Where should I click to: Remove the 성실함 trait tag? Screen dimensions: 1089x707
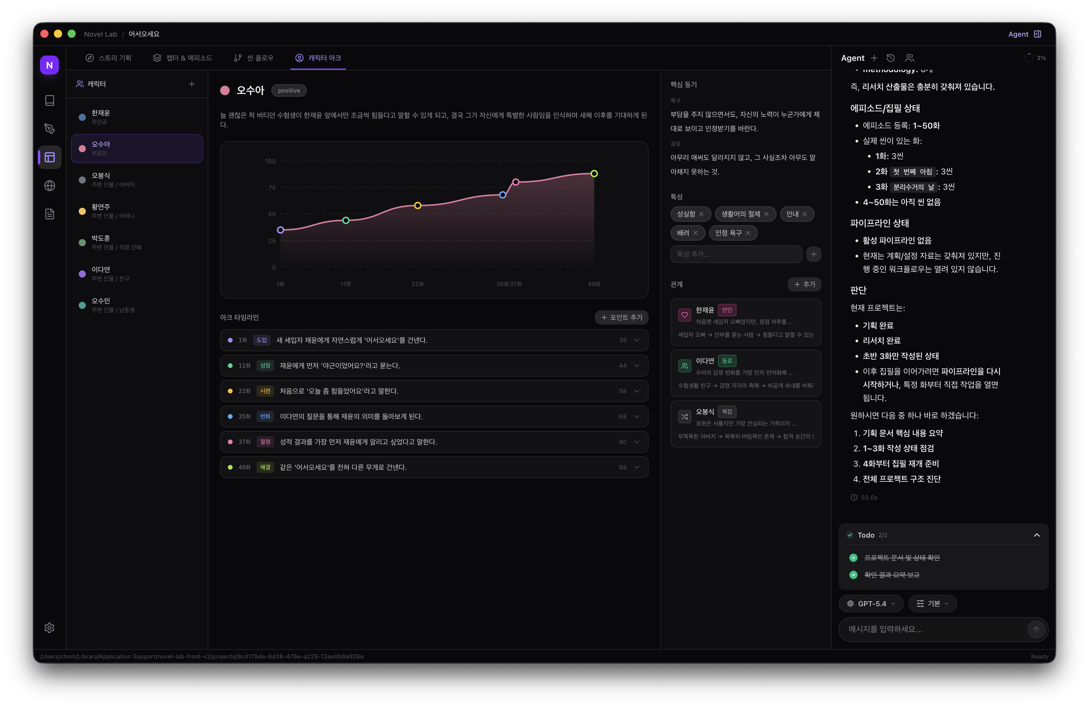(x=701, y=214)
